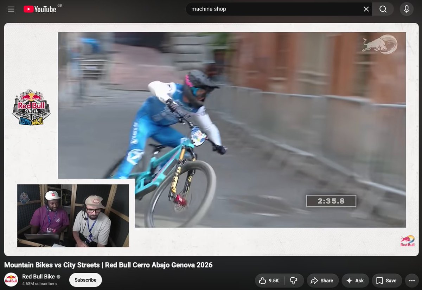422x290 pixels.
Task: Click the video player to pause
Action: pos(211,139)
